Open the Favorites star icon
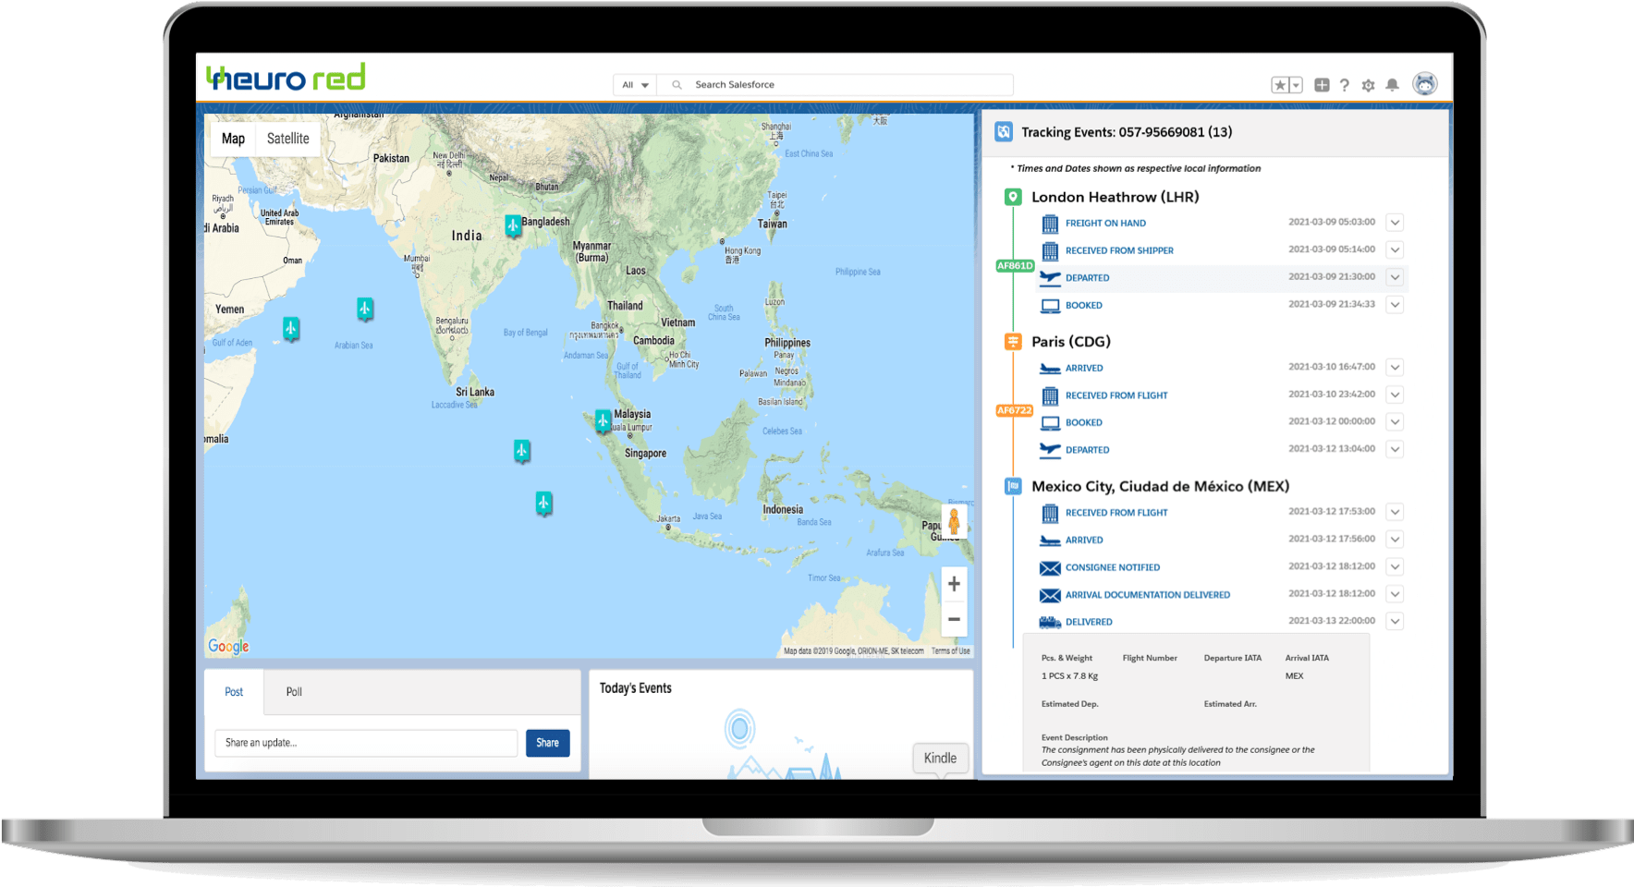This screenshot has height=887, width=1634. point(1280,85)
